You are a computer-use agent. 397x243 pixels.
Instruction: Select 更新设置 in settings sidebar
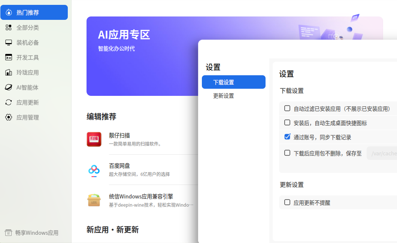coord(233,96)
